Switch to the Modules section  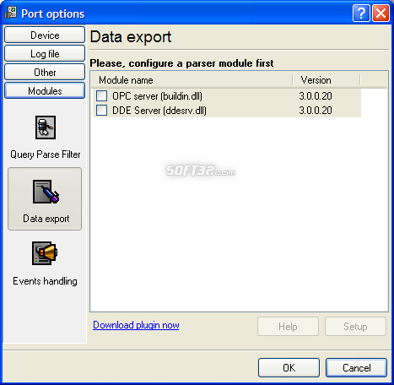click(45, 90)
